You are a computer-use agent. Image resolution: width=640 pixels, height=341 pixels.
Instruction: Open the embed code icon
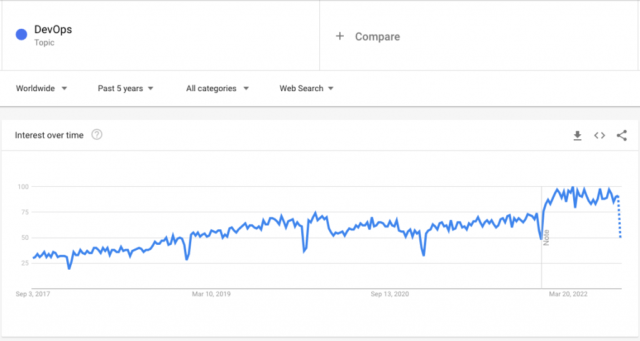pos(599,136)
